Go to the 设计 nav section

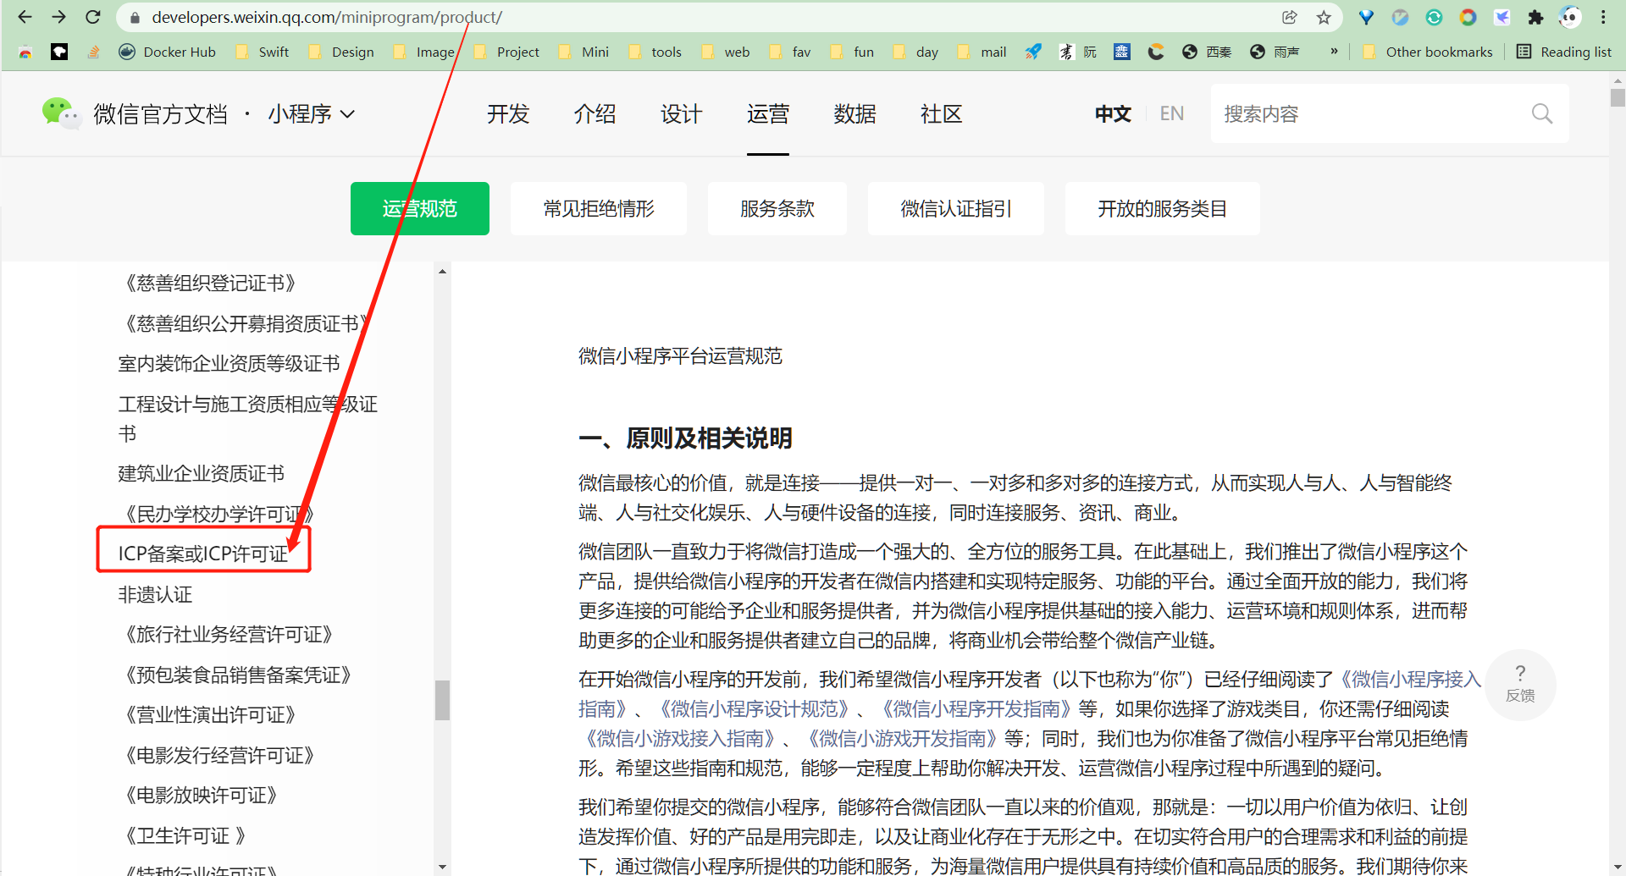681,113
